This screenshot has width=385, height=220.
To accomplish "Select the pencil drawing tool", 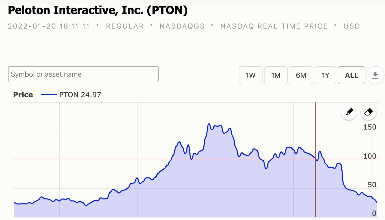I will 349,112.
